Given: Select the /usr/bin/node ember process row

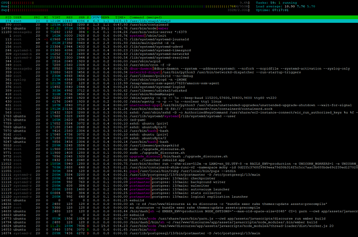Looking at the screenshot, I should [x=179, y=28].
